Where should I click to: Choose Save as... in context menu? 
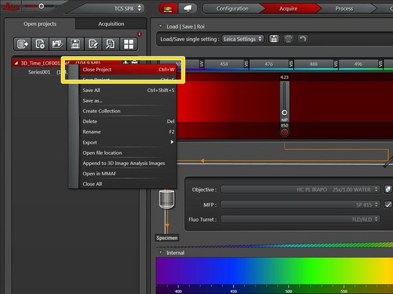(128, 101)
